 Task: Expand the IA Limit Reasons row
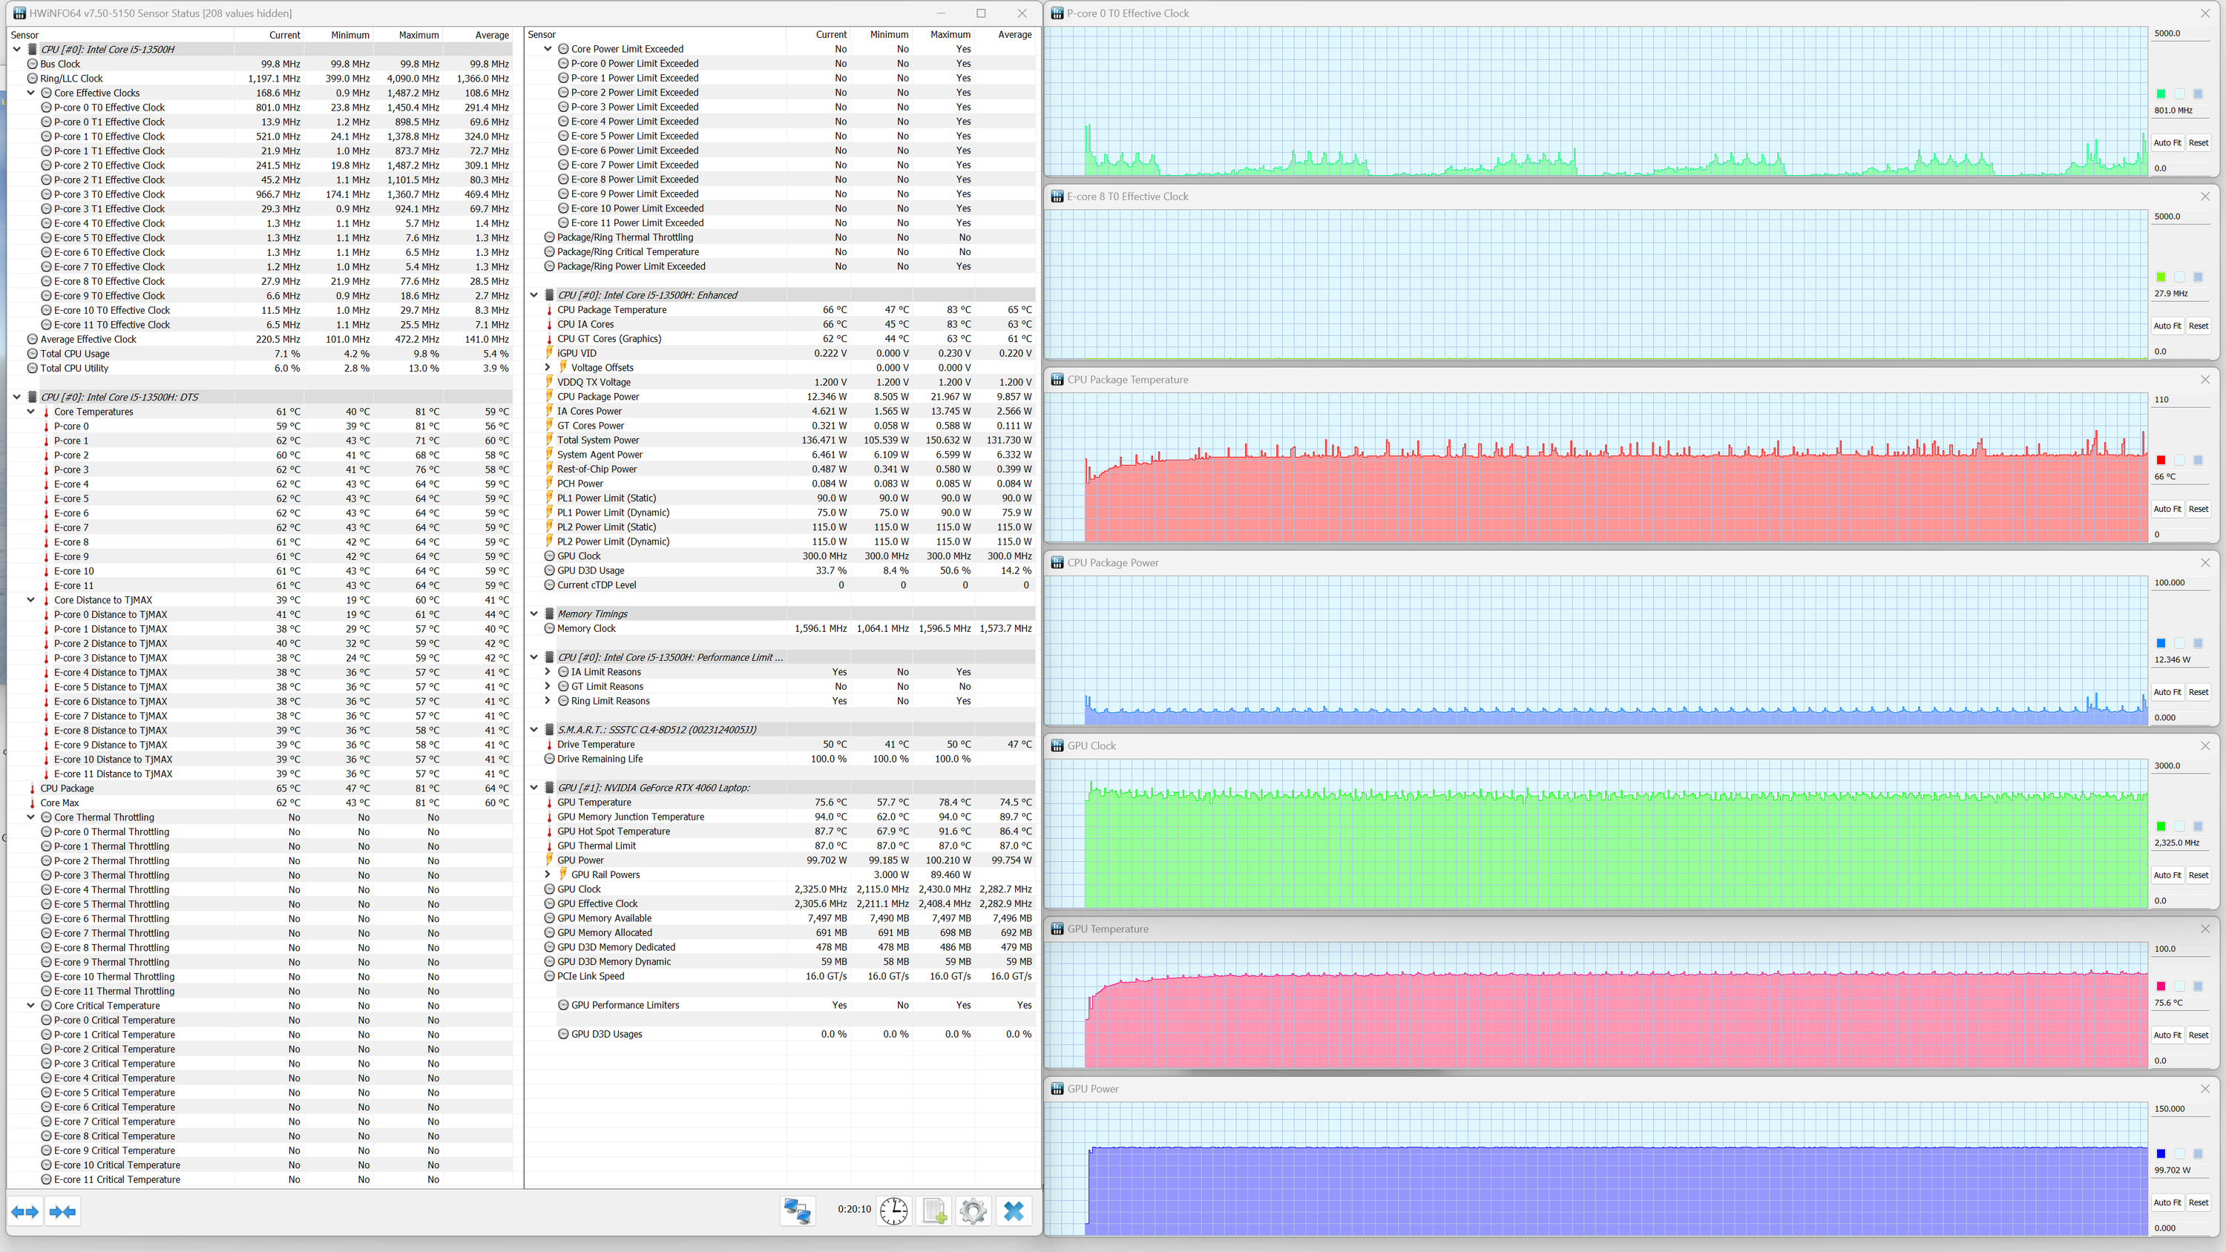(x=547, y=671)
